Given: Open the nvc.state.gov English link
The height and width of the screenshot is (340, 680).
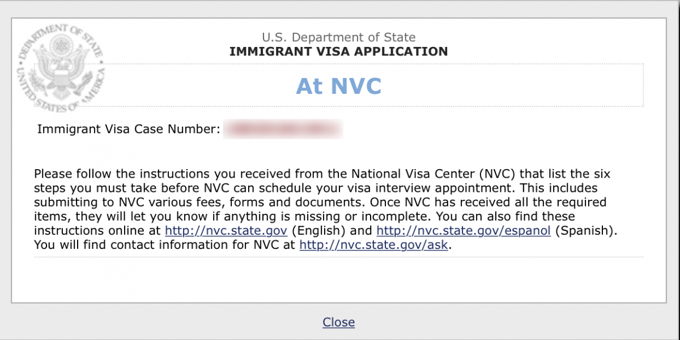Looking at the screenshot, I should 227,231.
